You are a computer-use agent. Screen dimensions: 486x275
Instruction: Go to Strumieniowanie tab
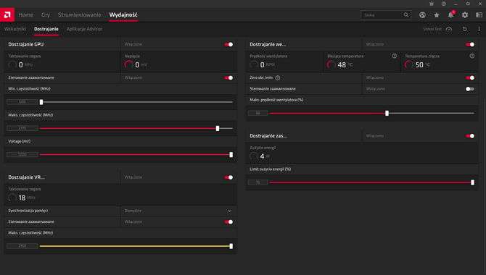(79, 15)
